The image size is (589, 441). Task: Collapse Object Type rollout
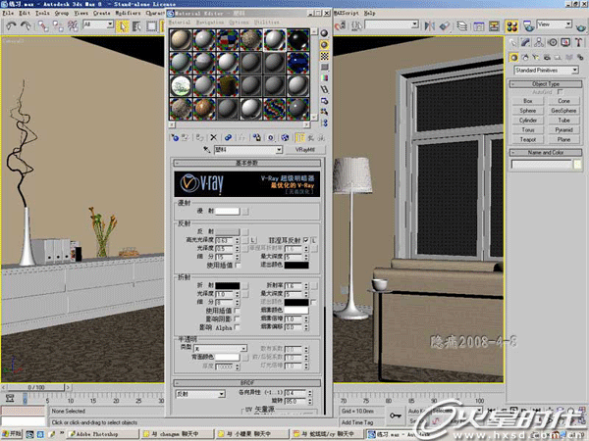click(546, 84)
